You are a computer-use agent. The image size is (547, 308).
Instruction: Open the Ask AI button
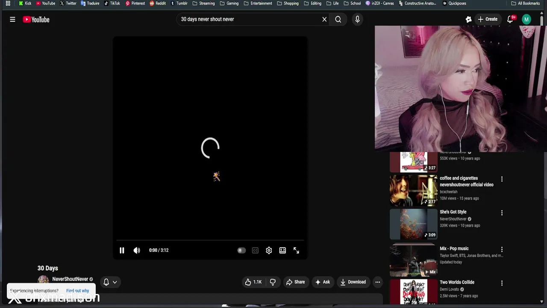322,282
